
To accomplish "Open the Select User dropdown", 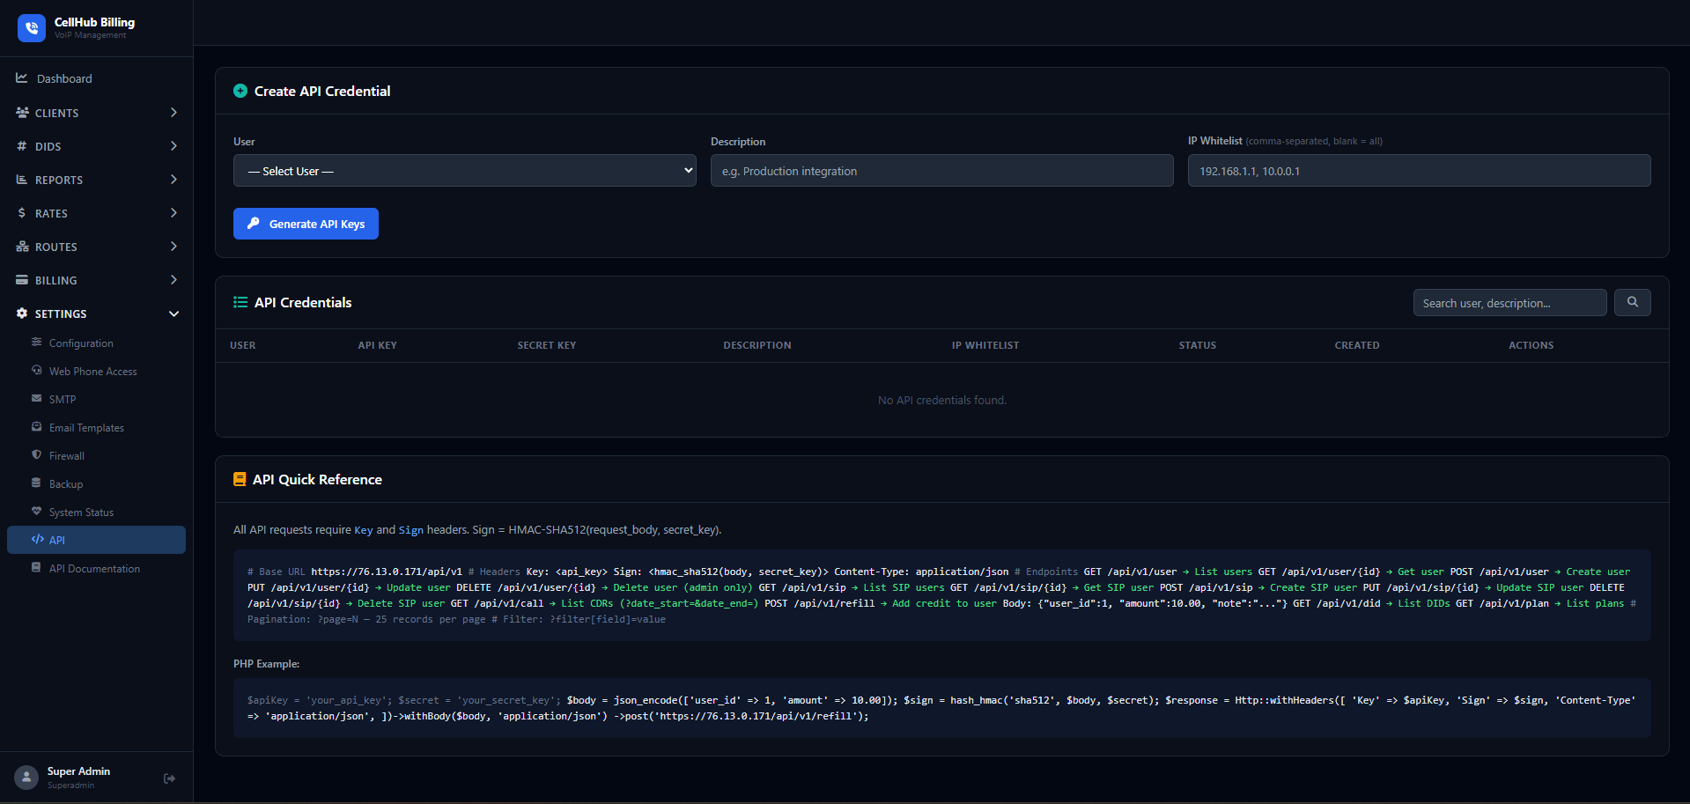I will (x=465, y=171).
